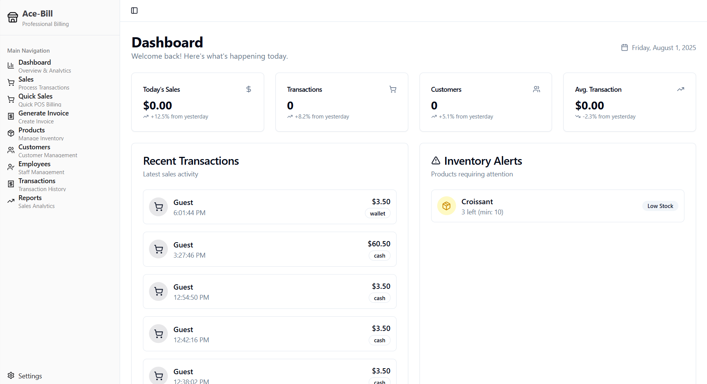Click the cart icon on Transactions card

pyautogui.click(x=392, y=89)
